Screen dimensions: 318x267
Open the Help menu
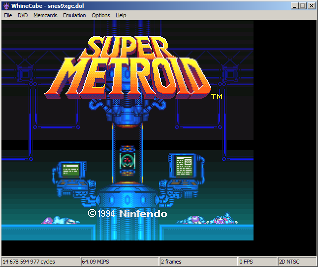pyautogui.click(x=121, y=15)
